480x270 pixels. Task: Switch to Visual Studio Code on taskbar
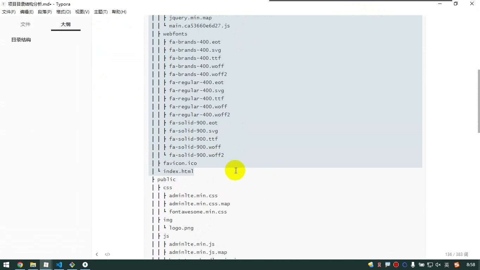pos(59,265)
